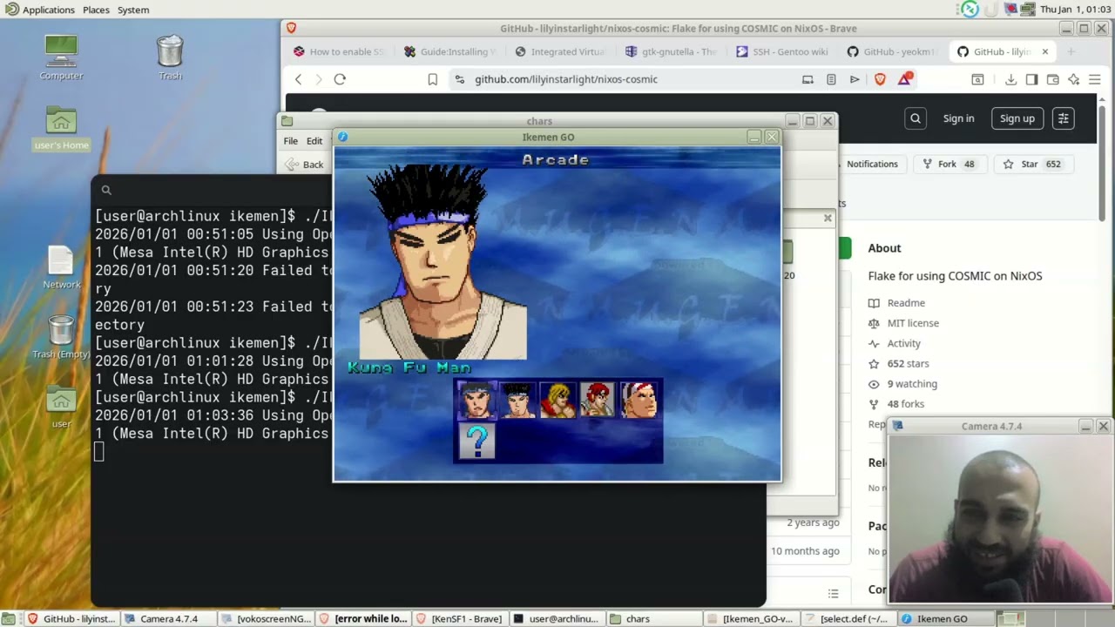Switch to 'Guide:Installing' browser tab
Screen dimensions: 1115x627
pos(449,51)
